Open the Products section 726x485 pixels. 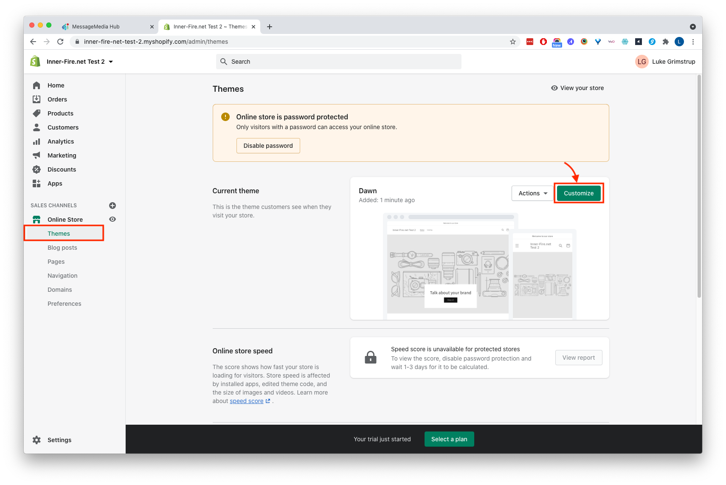[60, 113]
